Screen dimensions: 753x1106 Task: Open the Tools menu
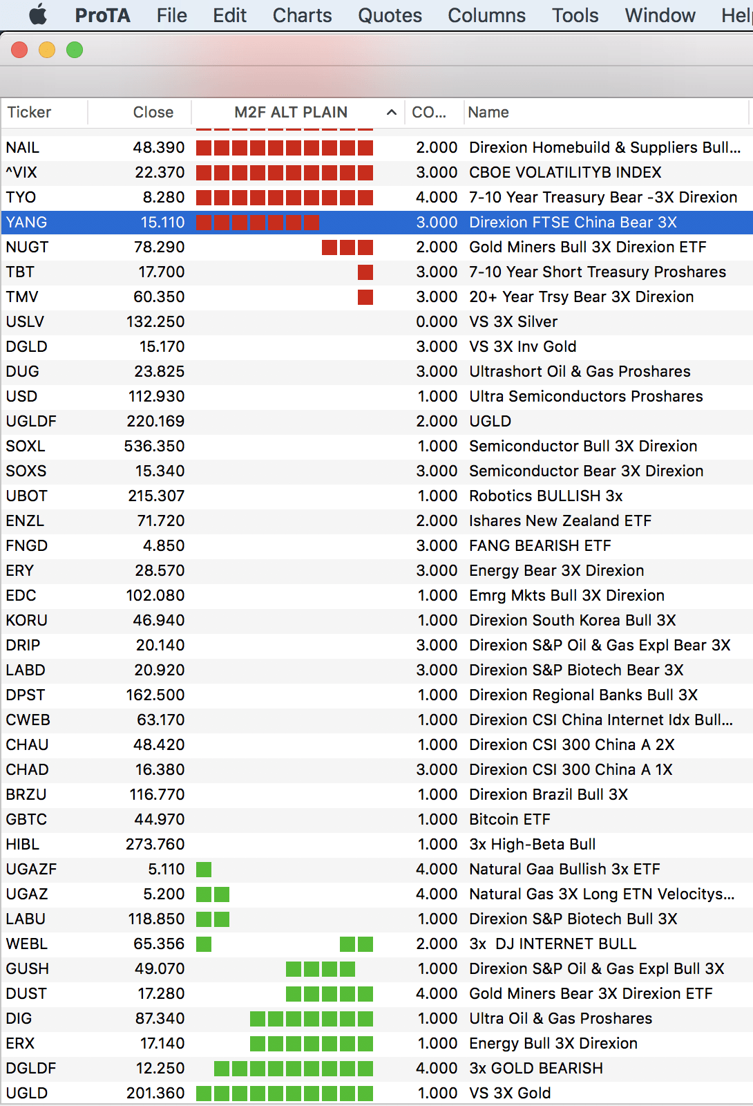[x=575, y=15]
